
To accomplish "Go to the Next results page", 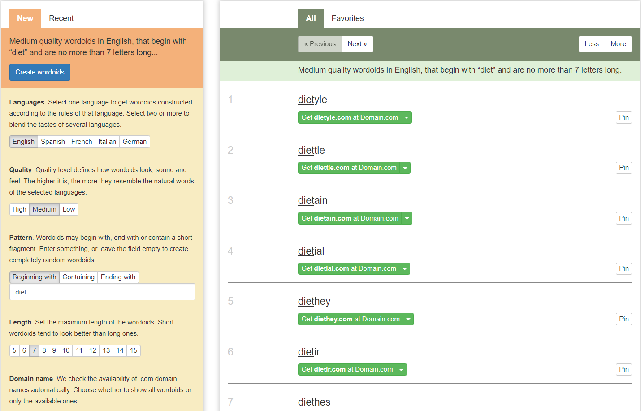I will click(357, 44).
